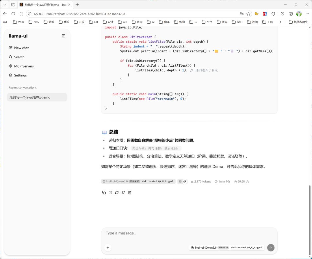Open the page translate option

pyautogui.click(x=242, y=14)
